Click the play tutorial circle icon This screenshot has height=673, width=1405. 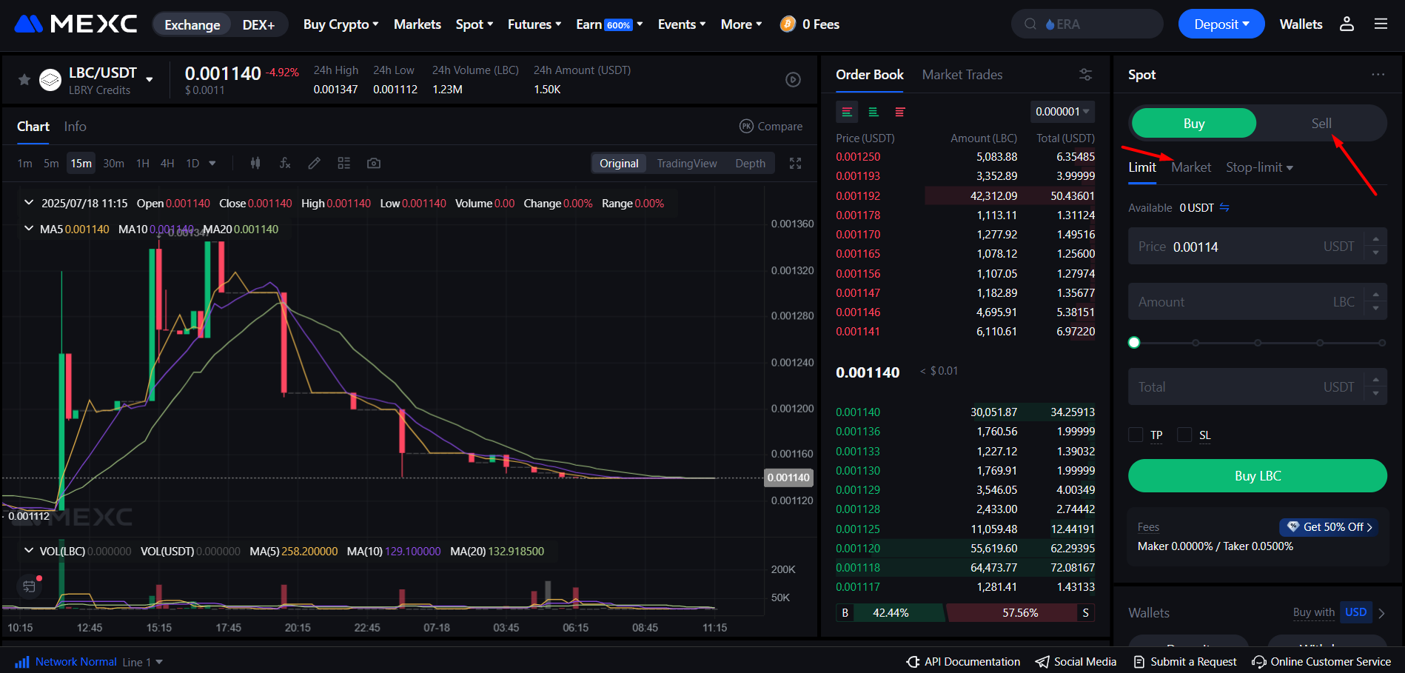(793, 79)
